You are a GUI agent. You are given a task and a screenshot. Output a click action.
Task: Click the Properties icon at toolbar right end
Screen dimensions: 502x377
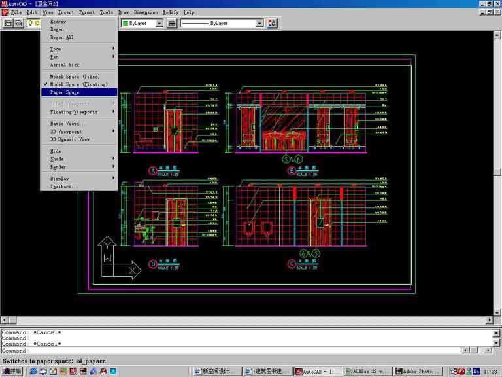tap(273, 23)
